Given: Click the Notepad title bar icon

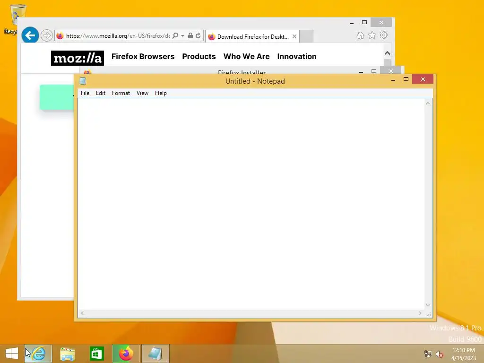Looking at the screenshot, I should (x=83, y=81).
